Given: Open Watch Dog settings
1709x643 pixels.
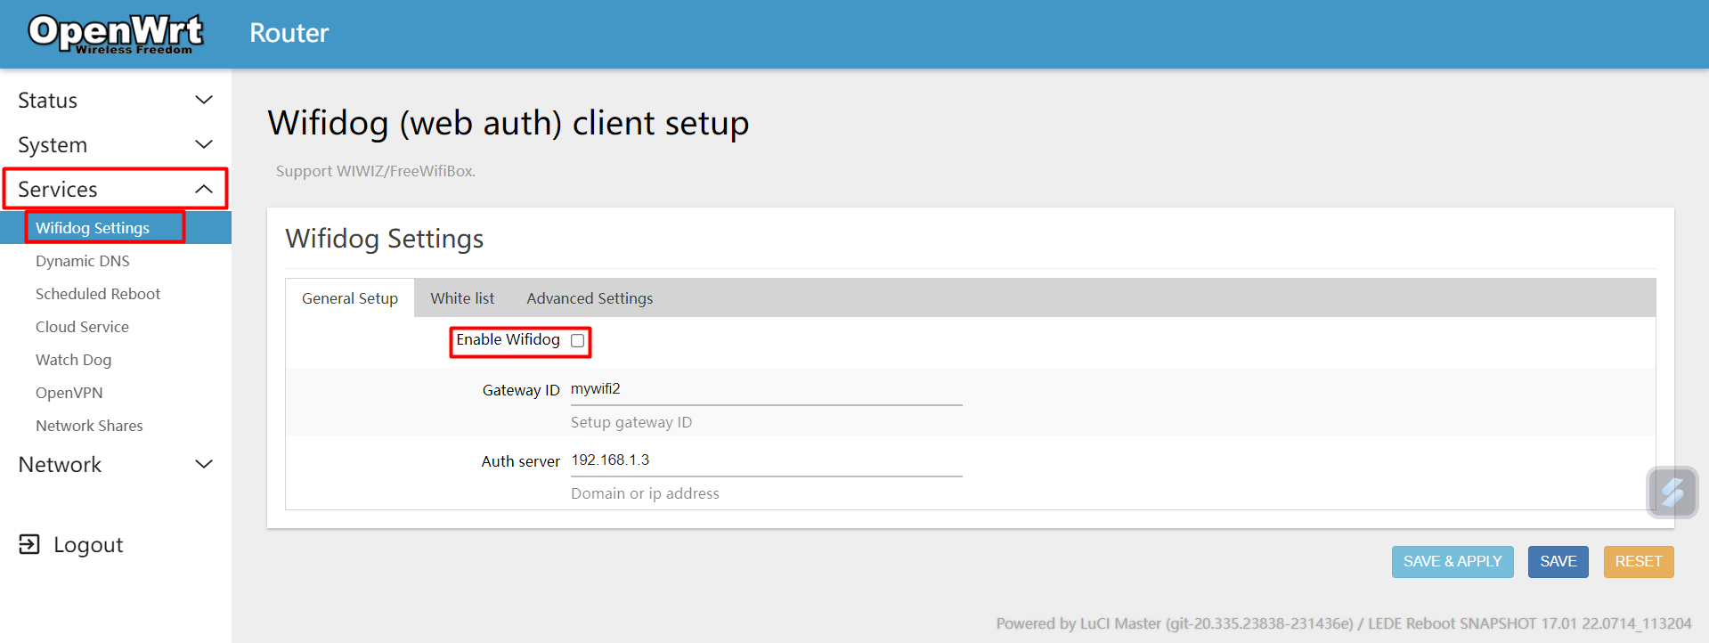Looking at the screenshot, I should [73, 360].
